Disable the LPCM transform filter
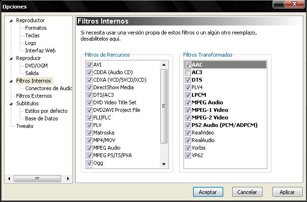Image resolution: width=307 pixels, height=202 pixels. click(188, 95)
